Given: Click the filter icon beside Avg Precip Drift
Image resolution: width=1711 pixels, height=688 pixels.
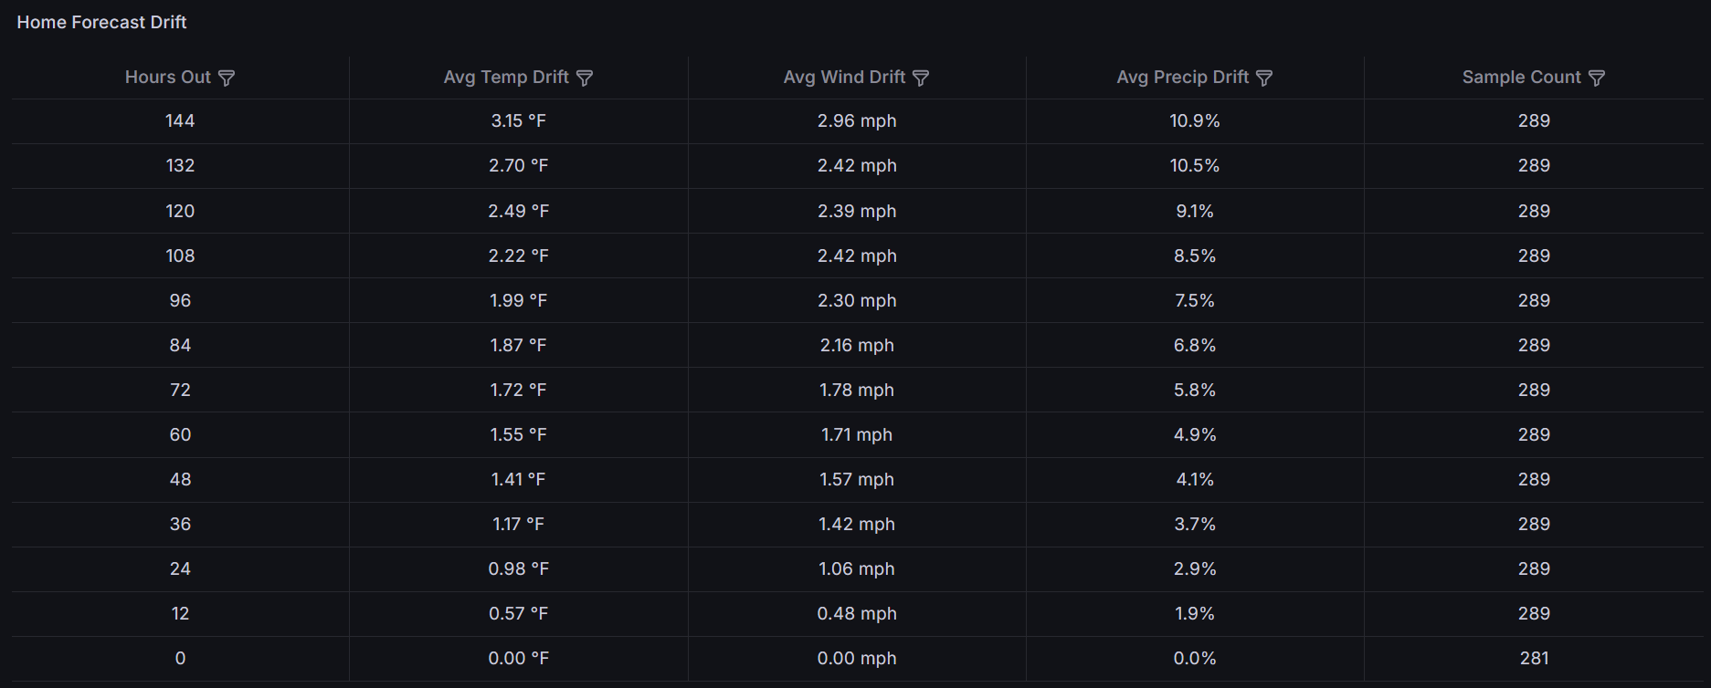Looking at the screenshot, I should click(1265, 78).
